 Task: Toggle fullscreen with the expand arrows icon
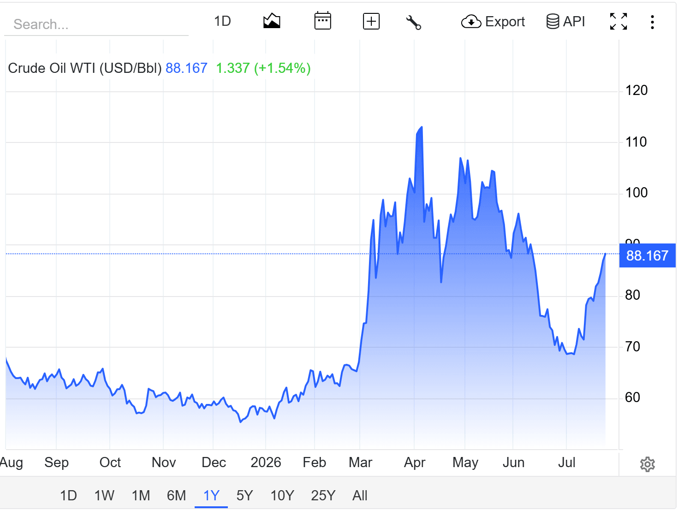[619, 21]
